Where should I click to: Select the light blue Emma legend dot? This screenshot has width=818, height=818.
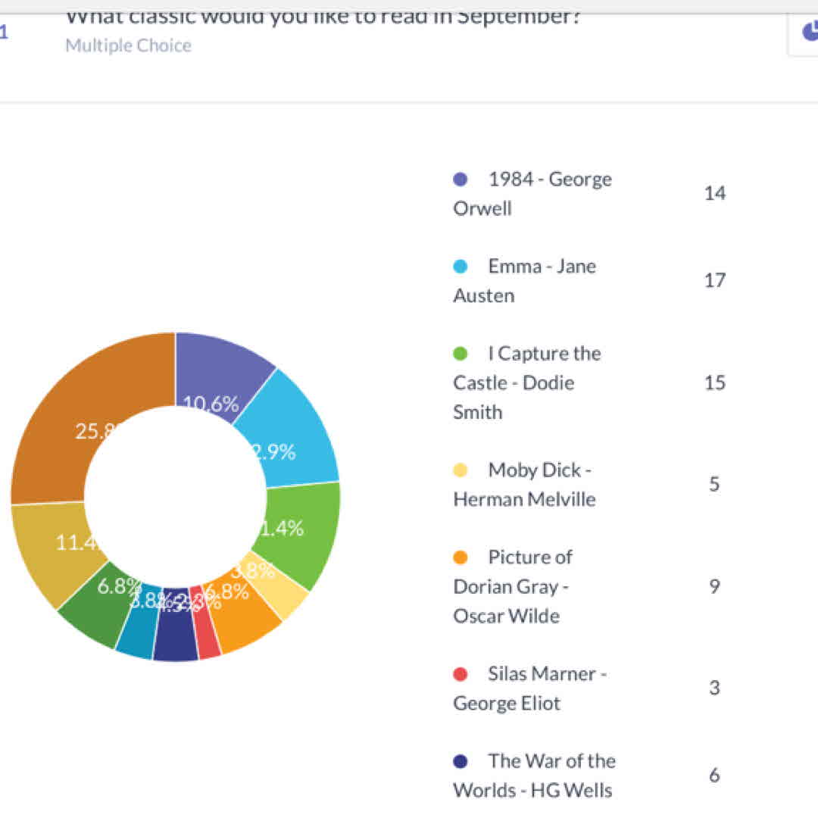[x=460, y=267]
